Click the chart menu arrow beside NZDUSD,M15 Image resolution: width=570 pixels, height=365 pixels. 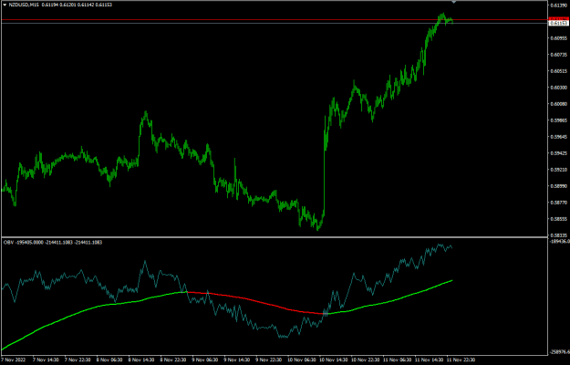5,5
